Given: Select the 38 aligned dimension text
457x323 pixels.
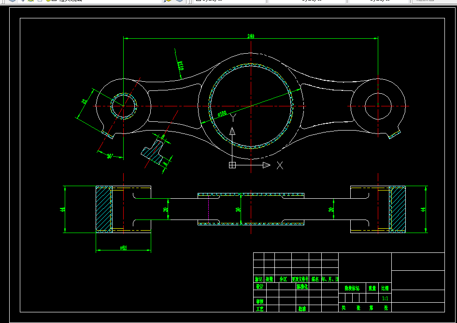Looking at the screenshot, I should click(x=85, y=102).
